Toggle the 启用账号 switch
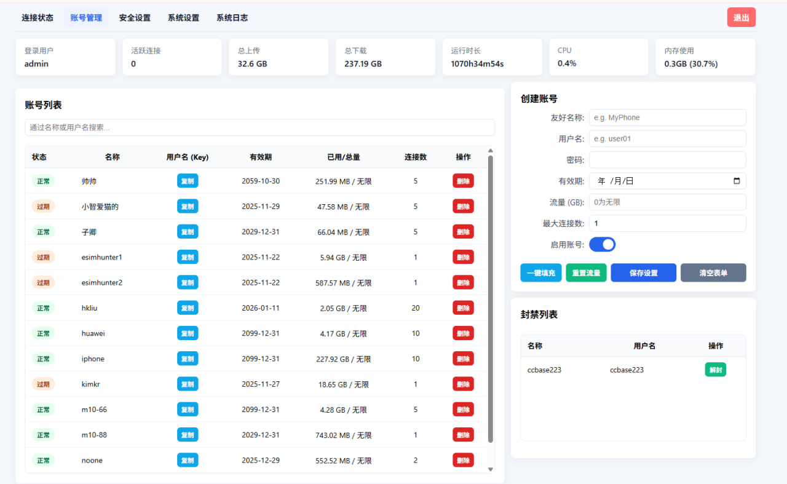Screen dimensions: 787x484 coord(602,244)
